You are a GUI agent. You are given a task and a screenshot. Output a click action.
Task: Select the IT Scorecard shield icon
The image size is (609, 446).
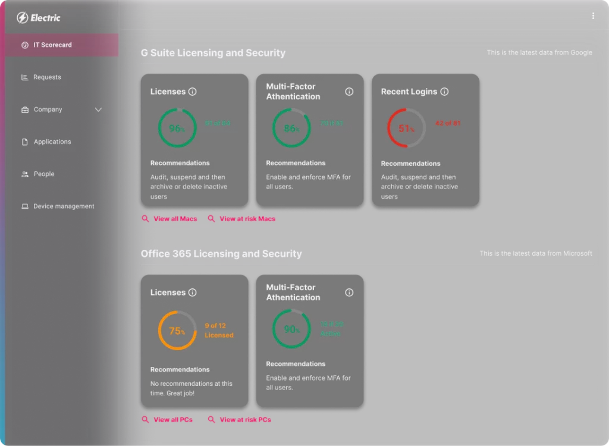click(x=24, y=44)
